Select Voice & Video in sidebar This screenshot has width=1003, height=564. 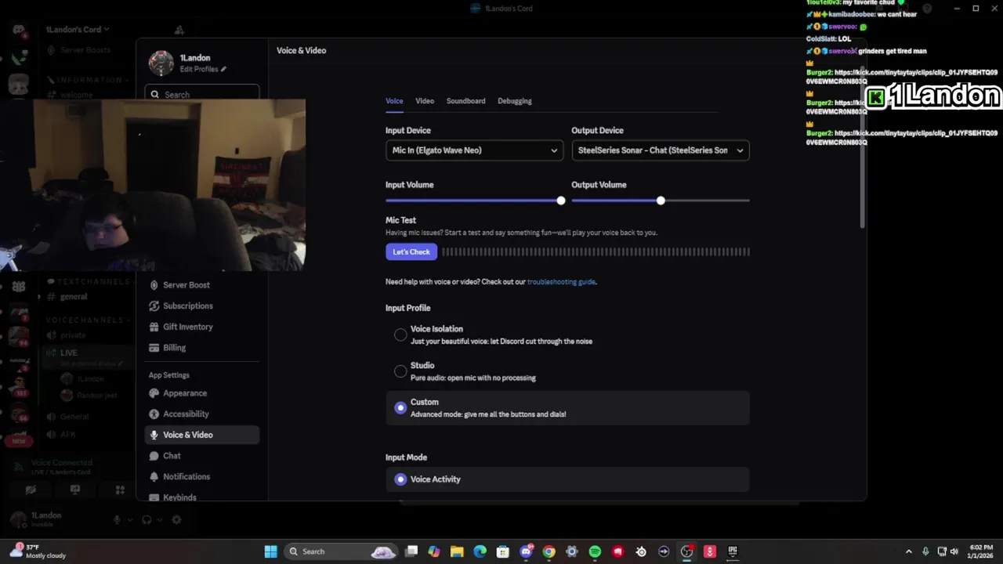[x=201, y=435]
